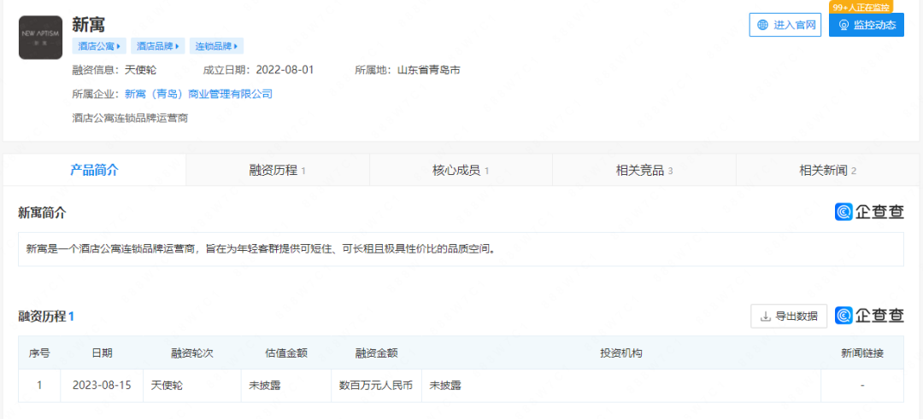Expand the 酒店品牌 tag arrow
923x419 pixels.
click(177, 46)
